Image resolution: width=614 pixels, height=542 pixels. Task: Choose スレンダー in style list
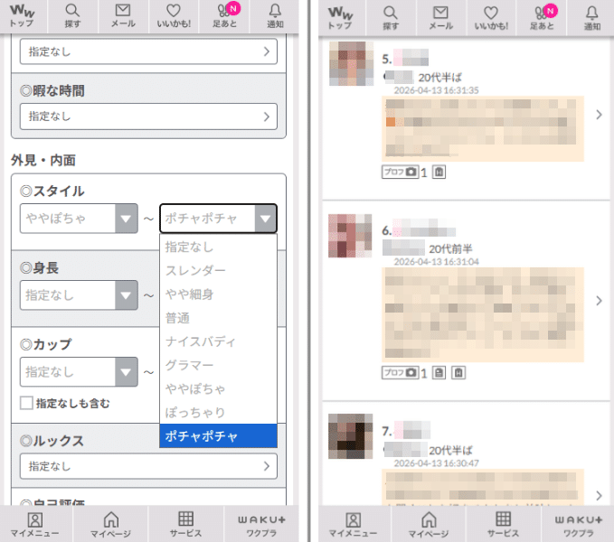click(218, 271)
